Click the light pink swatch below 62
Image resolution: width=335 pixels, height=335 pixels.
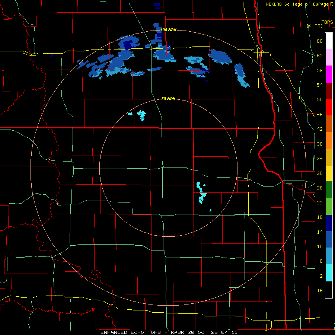click(x=329, y=57)
